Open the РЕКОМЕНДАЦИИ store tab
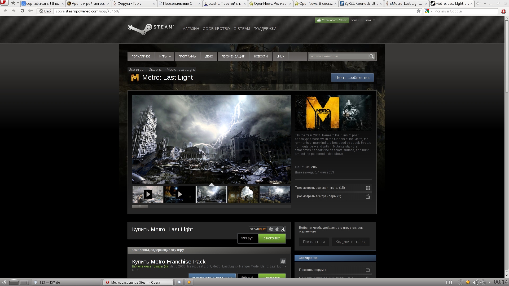Screen dimensions: 509x286 (233, 56)
